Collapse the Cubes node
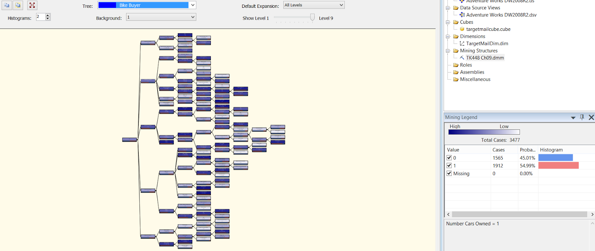 (448, 22)
